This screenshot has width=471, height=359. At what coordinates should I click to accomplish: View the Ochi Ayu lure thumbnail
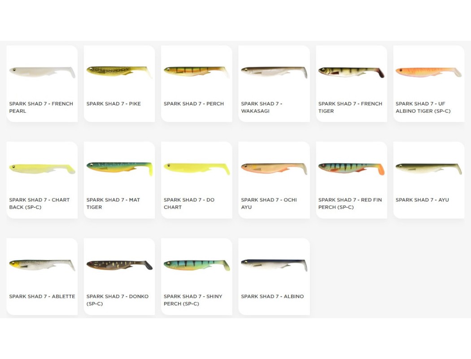click(x=274, y=169)
